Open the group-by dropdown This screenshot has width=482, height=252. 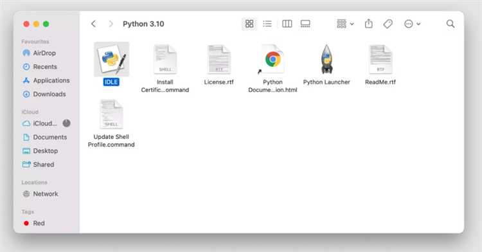point(345,24)
